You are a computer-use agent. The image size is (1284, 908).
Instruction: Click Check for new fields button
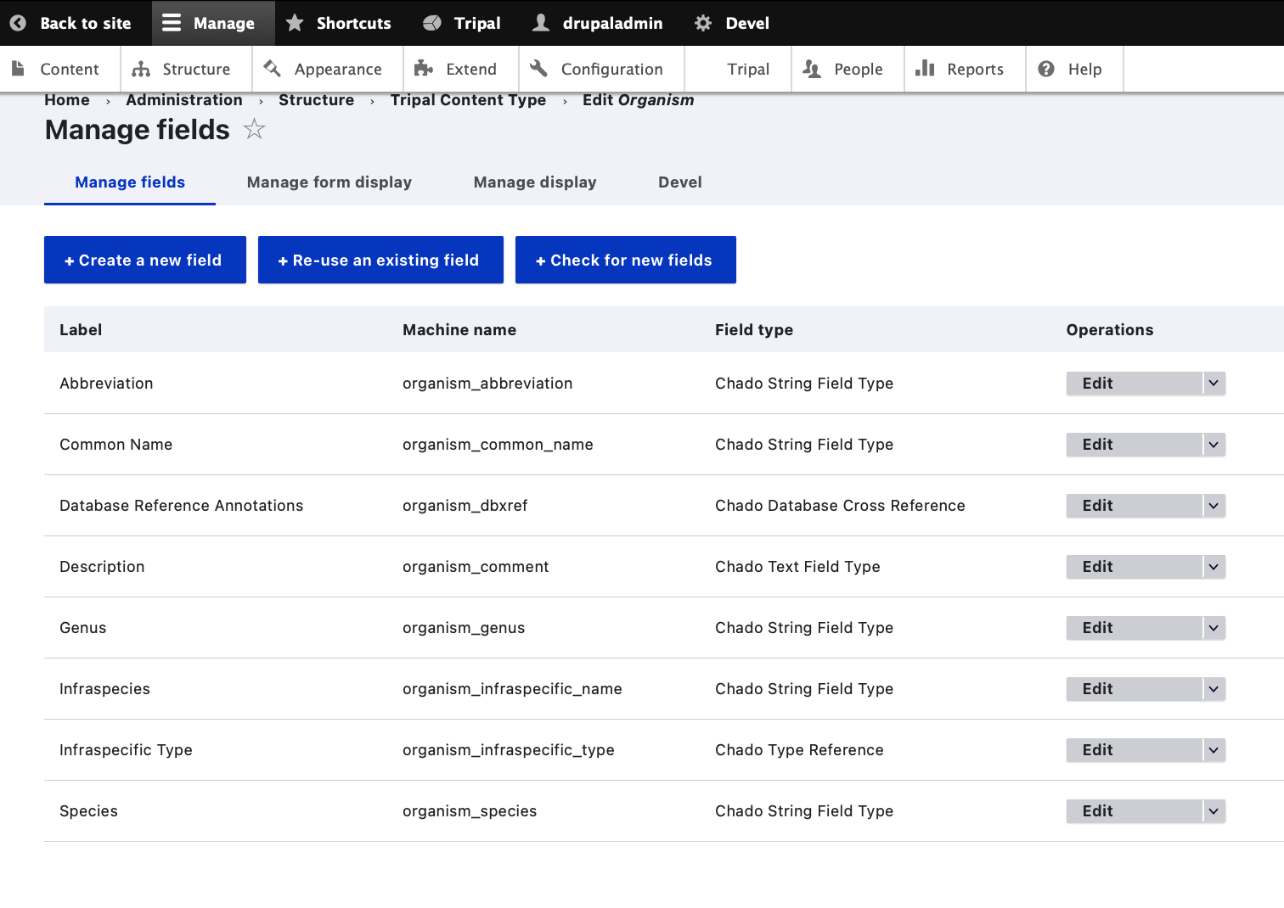626,260
